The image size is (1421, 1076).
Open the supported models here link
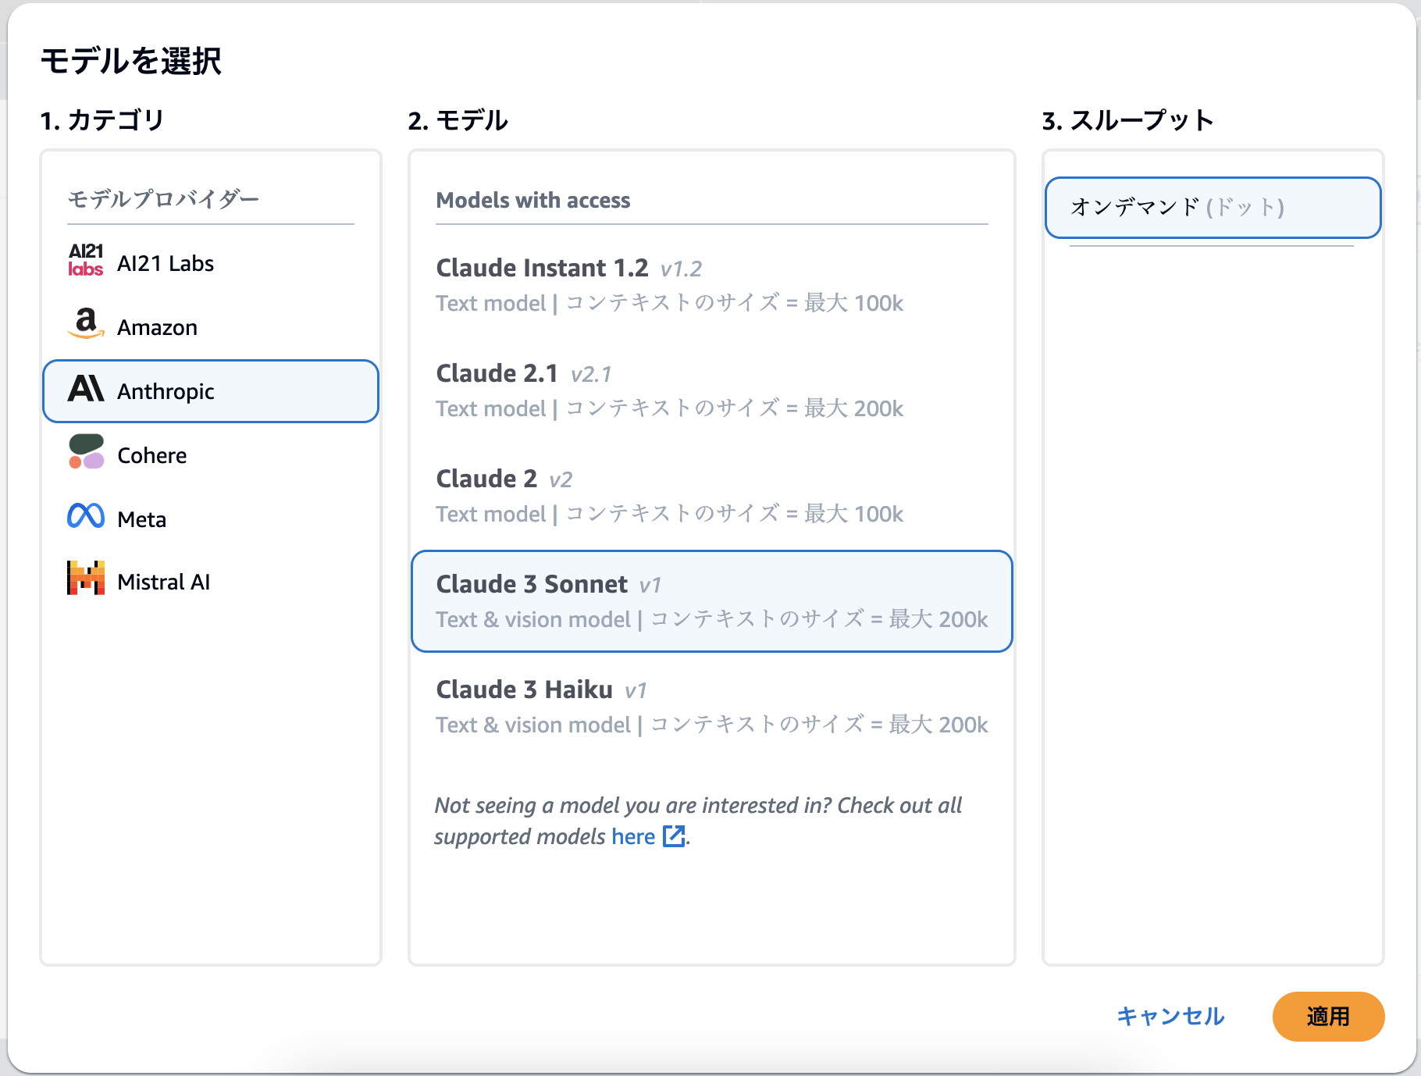click(x=633, y=836)
